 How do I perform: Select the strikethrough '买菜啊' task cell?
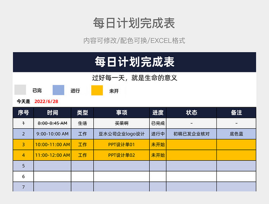(121, 123)
